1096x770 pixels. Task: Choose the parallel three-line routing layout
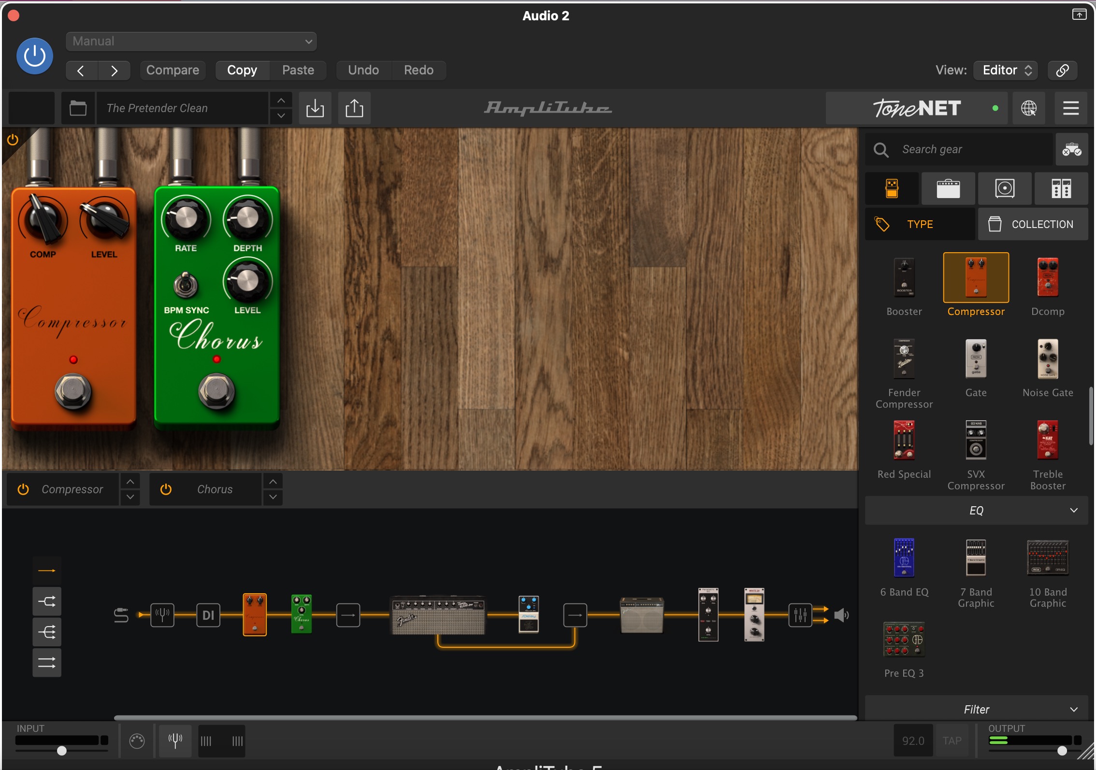pyautogui.click(x=47, y=663)
